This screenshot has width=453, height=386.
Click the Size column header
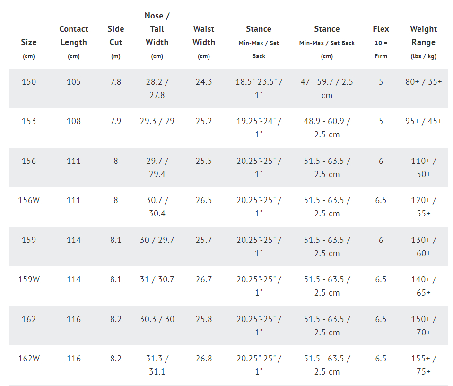click(x=28, y=49)
